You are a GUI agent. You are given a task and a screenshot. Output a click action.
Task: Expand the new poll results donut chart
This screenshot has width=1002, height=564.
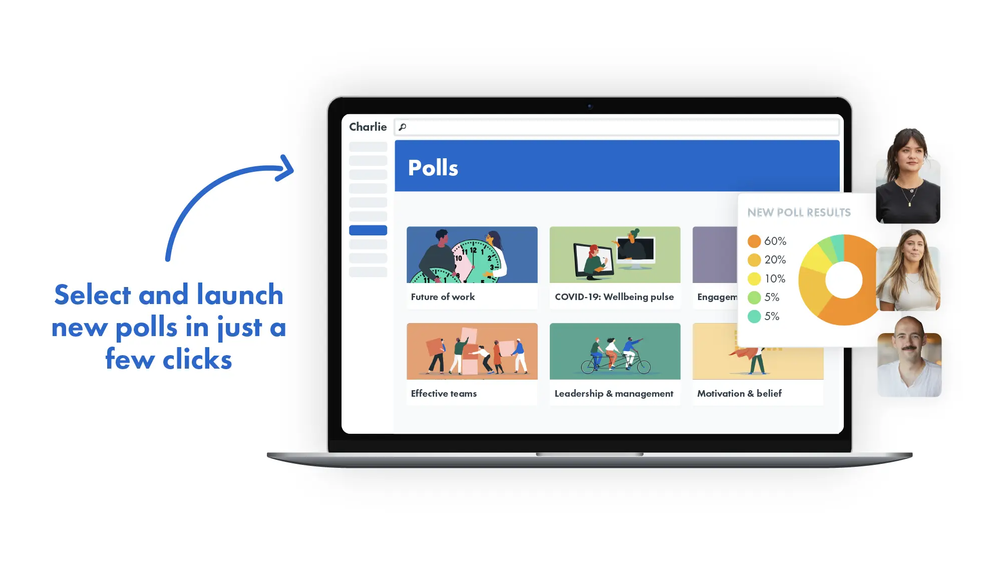(841, 278)
